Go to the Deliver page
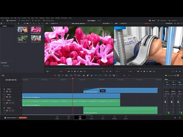 pos(126,117)
